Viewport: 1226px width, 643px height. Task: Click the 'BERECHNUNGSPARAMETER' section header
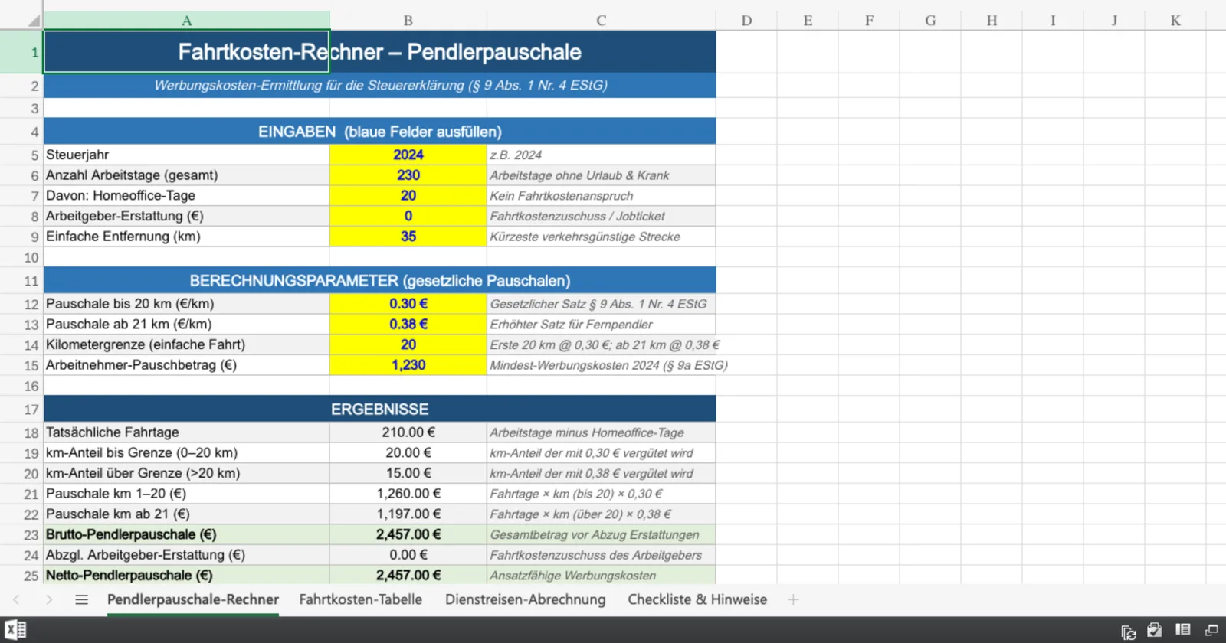click(x=380, y=281)
